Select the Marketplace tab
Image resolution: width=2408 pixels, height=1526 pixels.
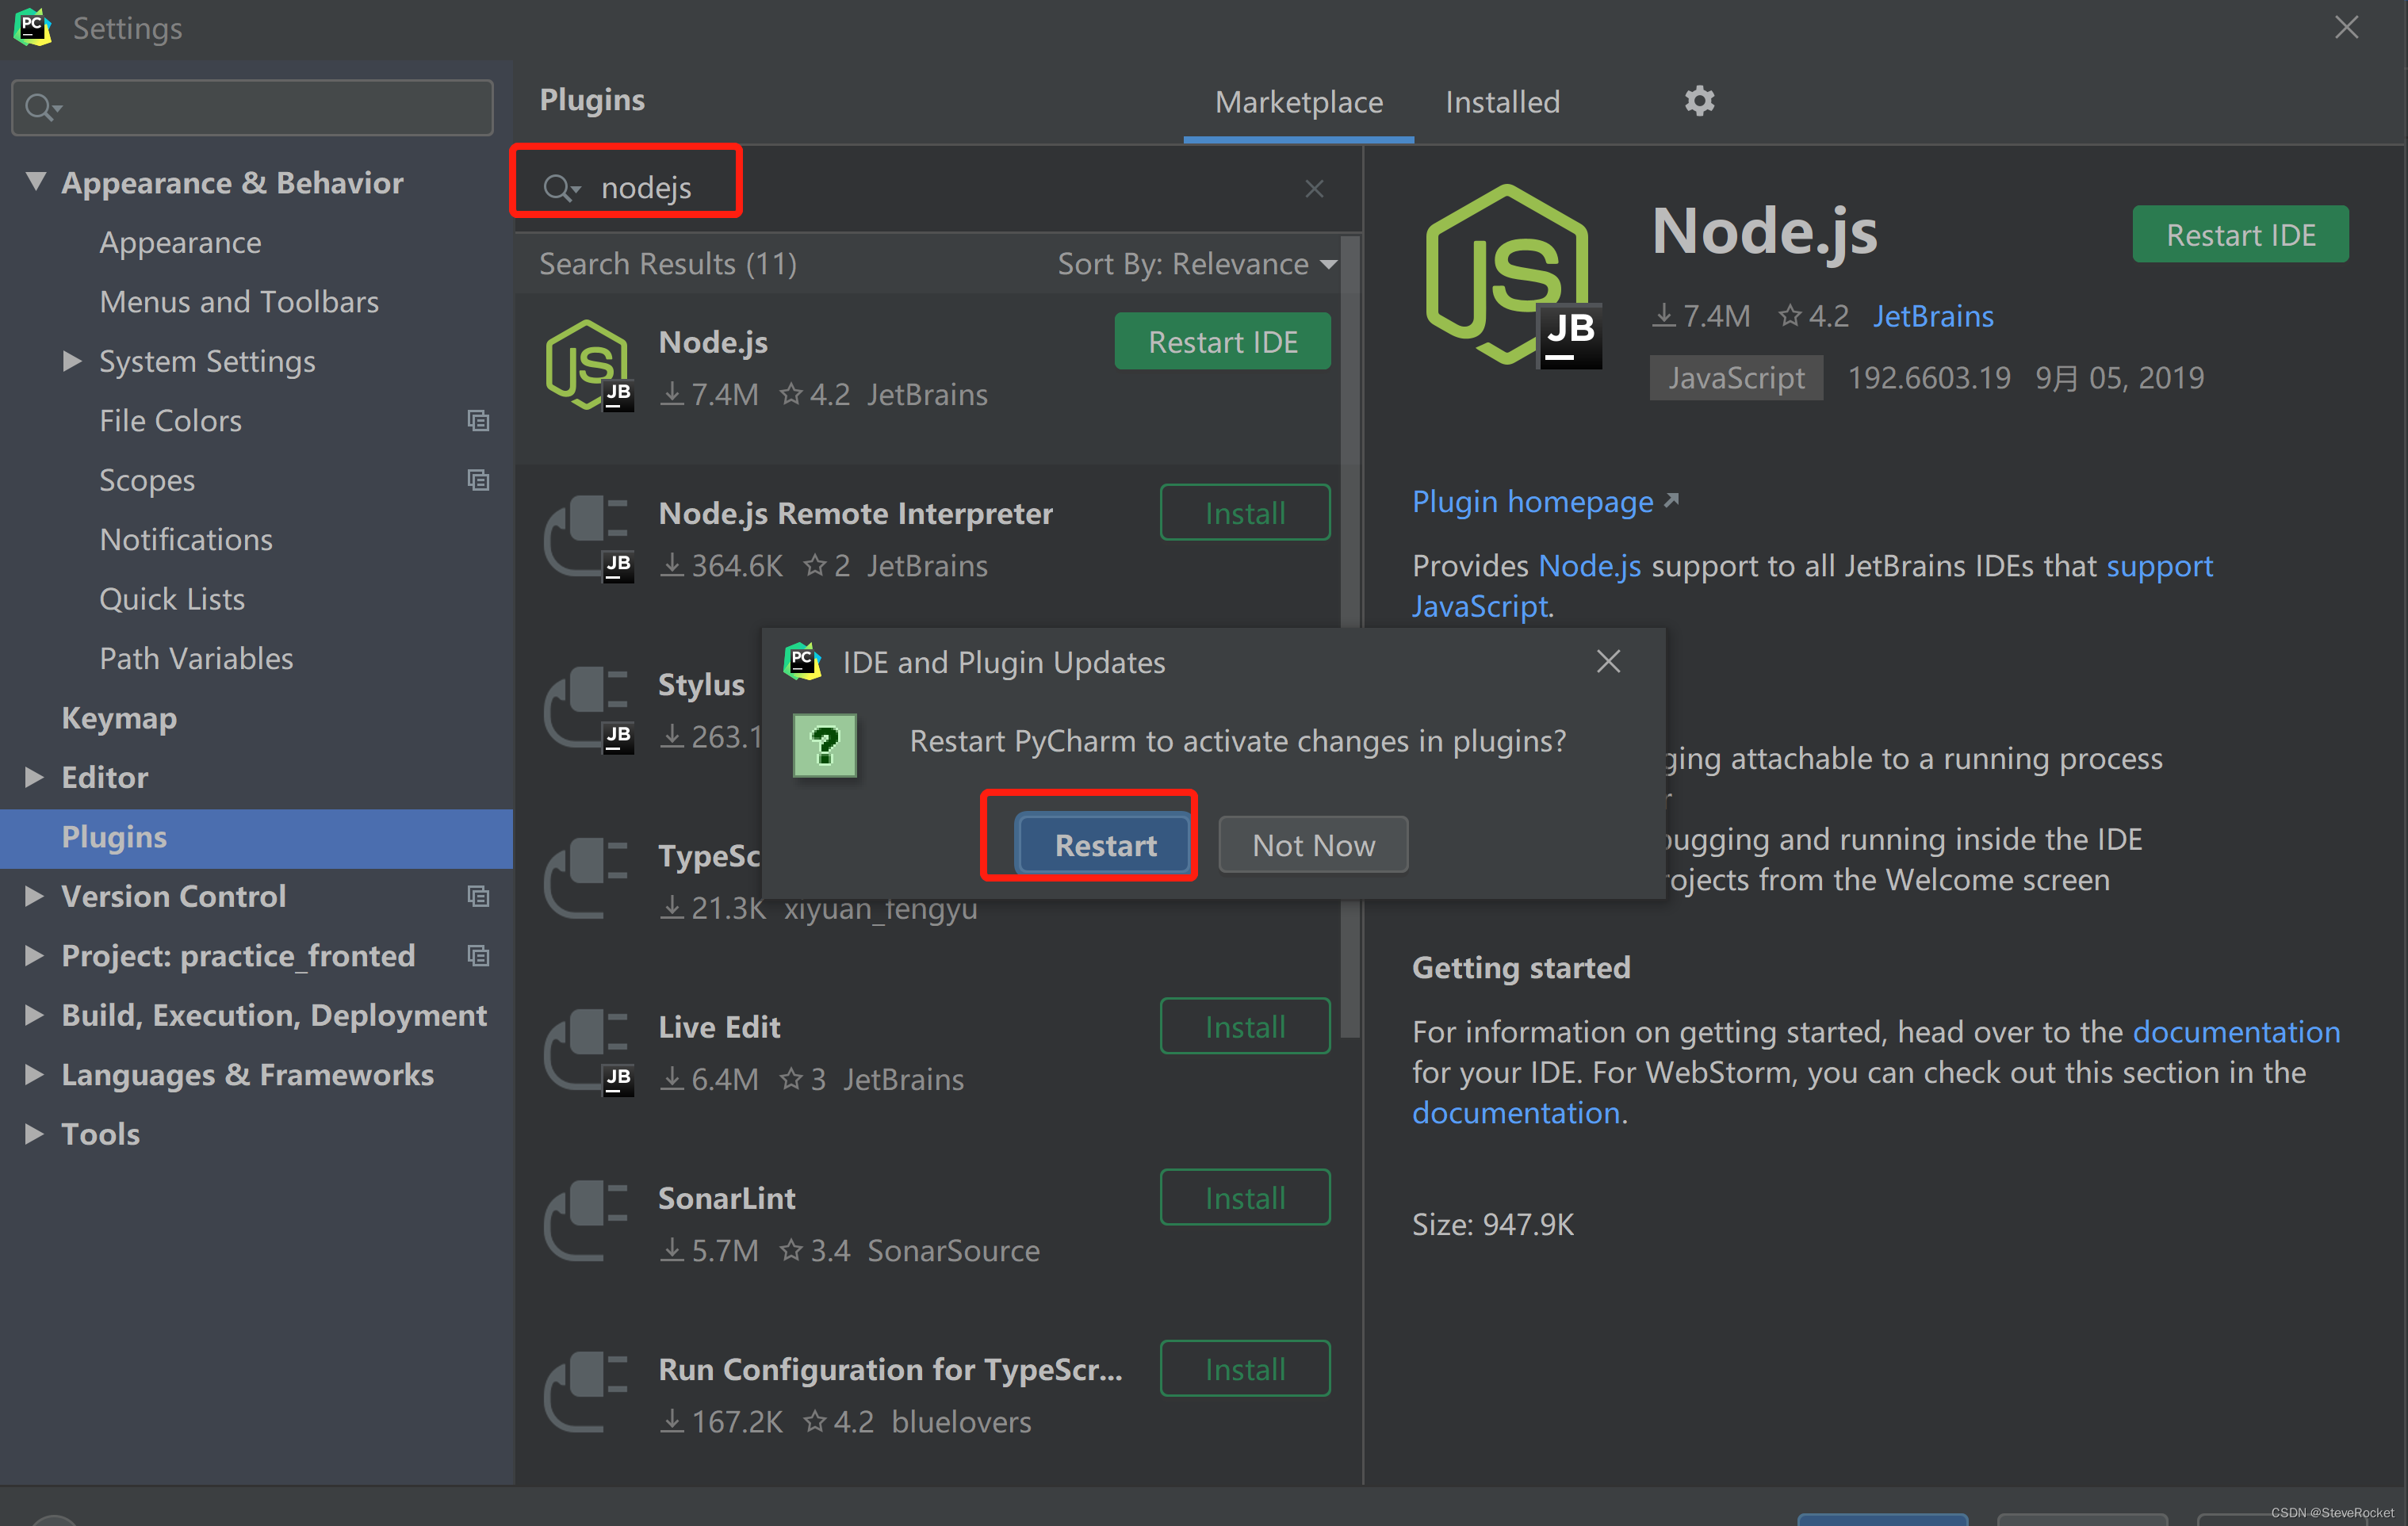pos(1298,102)
